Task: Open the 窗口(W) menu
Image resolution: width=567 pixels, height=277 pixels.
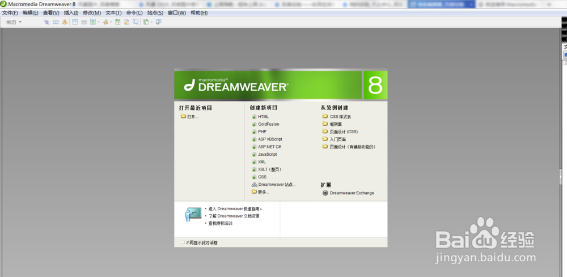Action: (177, 12)
